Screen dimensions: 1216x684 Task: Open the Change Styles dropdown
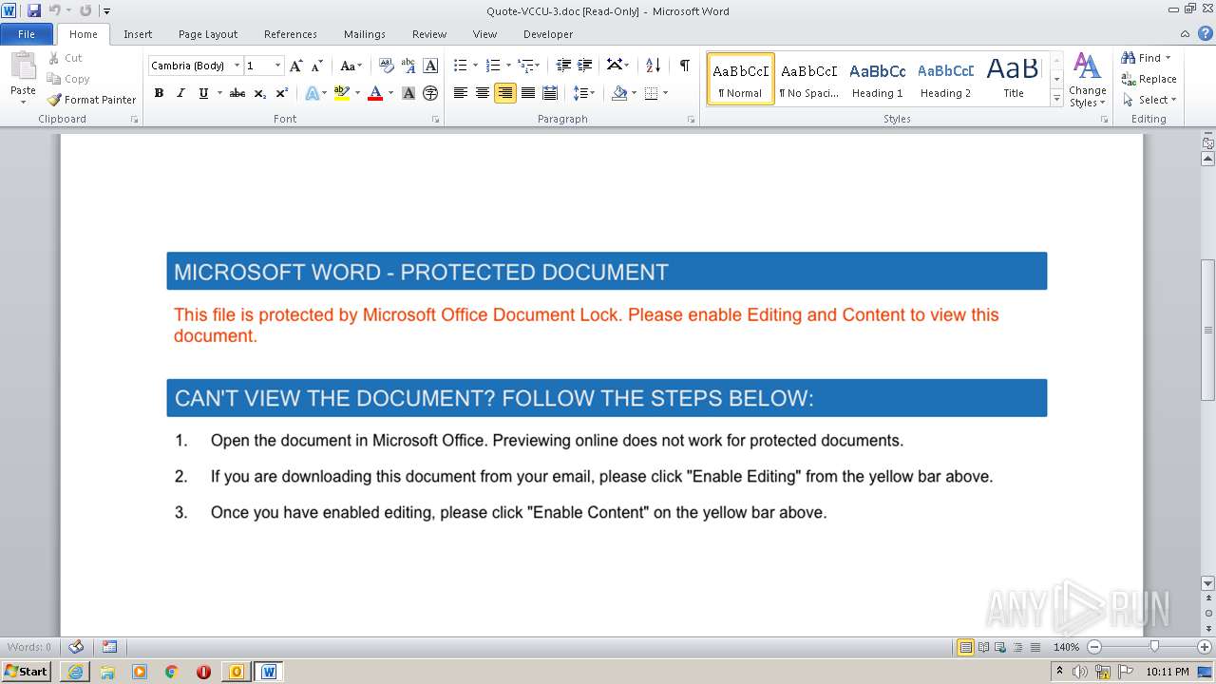click(1087, 81)
